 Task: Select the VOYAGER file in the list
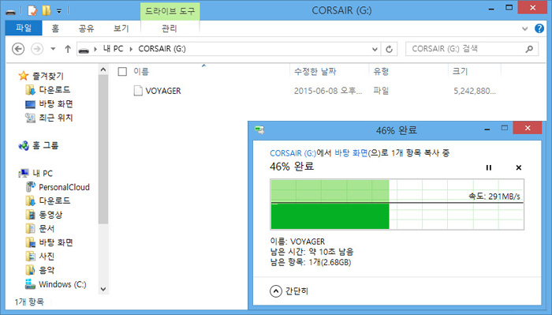163,91
